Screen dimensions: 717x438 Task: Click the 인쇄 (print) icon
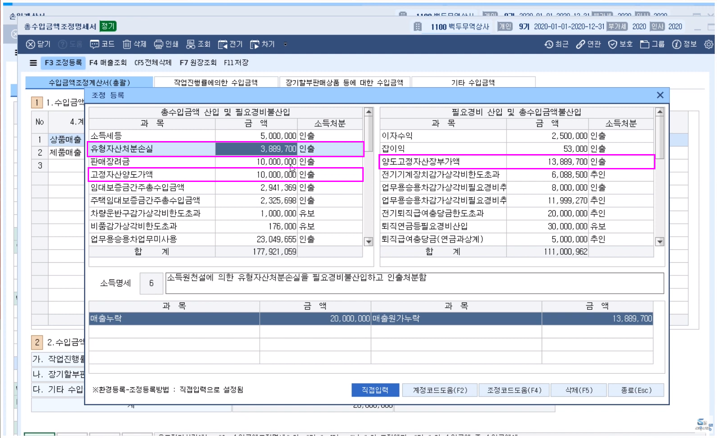(x=159, y=44)
